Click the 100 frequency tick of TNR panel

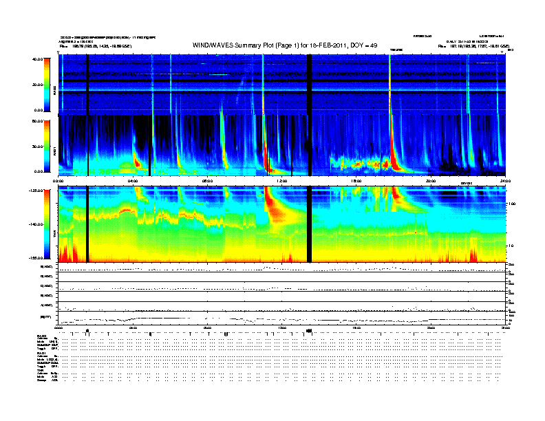[511, 204]
